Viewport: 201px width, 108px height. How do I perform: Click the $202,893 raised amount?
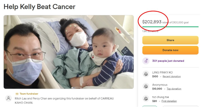click(152, 22)
